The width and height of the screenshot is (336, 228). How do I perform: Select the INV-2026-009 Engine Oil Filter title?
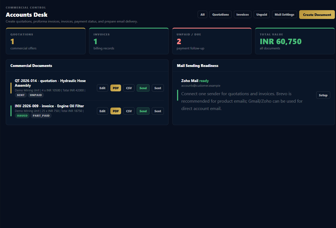(49, 106)
